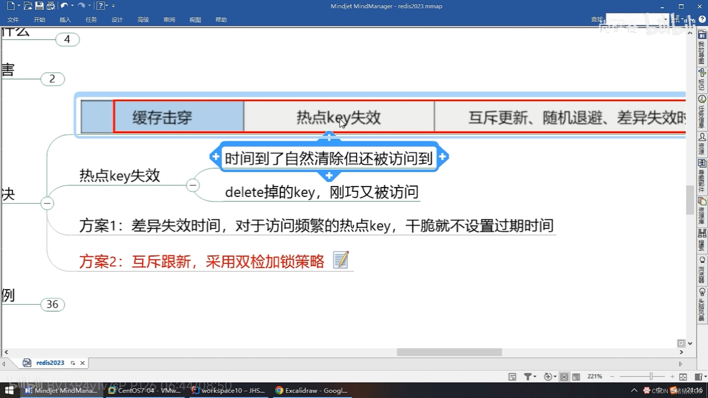The height and width of the screenshot is (398, 708).
Task: Open the 标记 markers side panel
Action: pos(702,80)
